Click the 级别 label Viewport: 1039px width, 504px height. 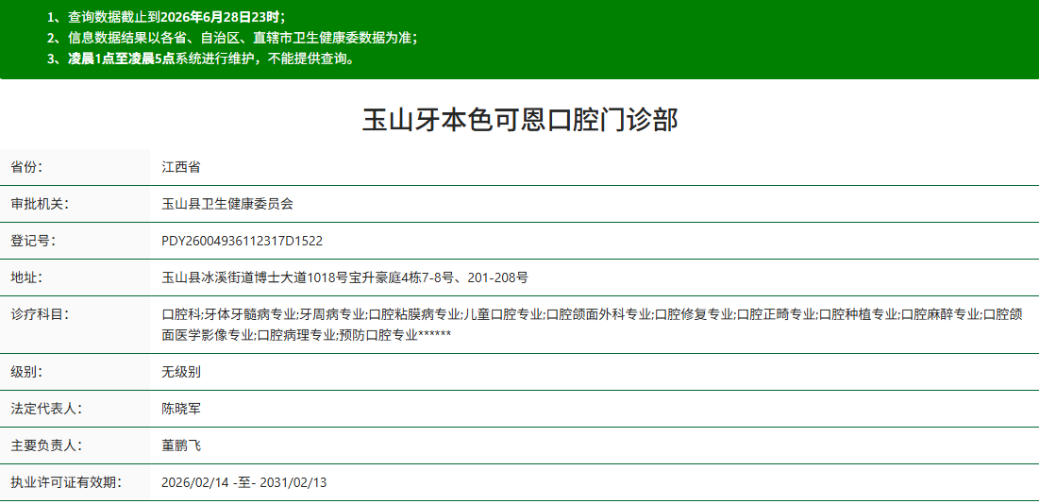point(27,372)
